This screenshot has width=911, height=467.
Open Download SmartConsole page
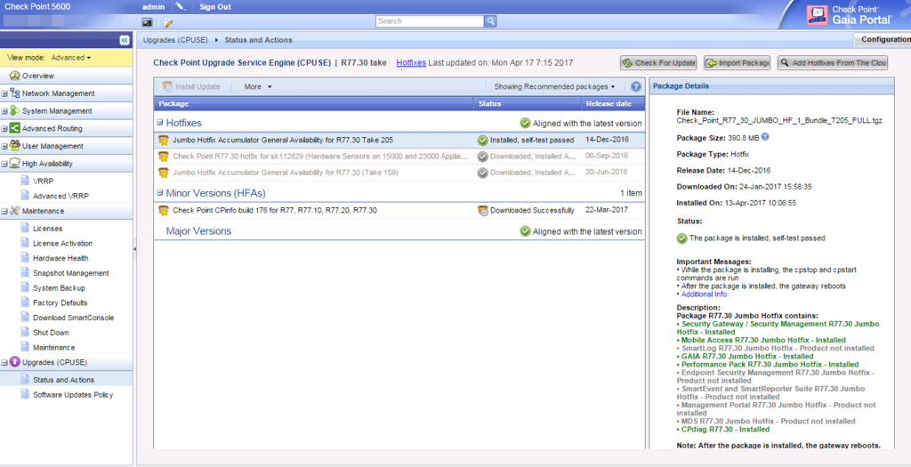pyautogui.click(x=73, y=318)
